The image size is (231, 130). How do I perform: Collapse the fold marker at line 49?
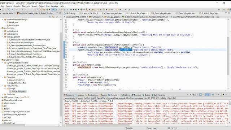click(67, 75)
